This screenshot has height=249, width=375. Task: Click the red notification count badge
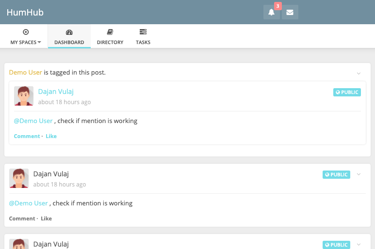coord(277,6)
